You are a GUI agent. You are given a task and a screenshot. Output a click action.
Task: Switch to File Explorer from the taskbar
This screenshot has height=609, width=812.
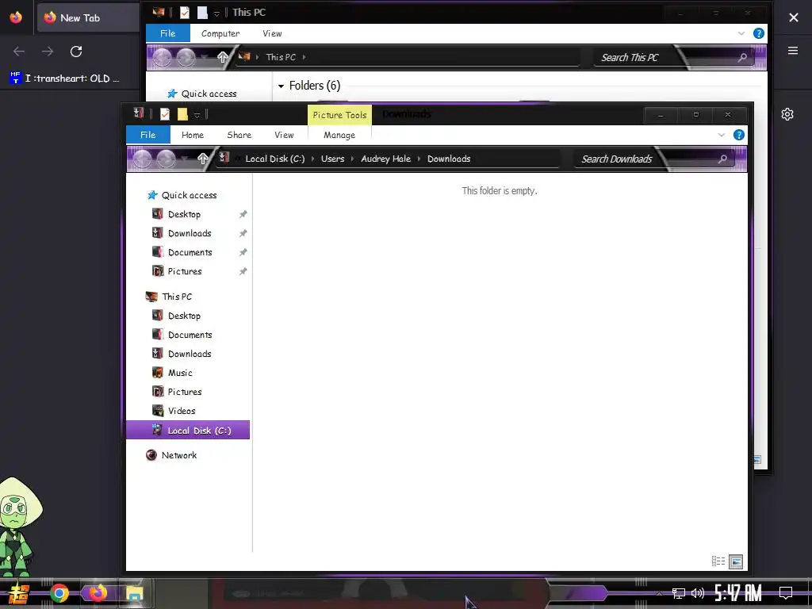(134, 593)
